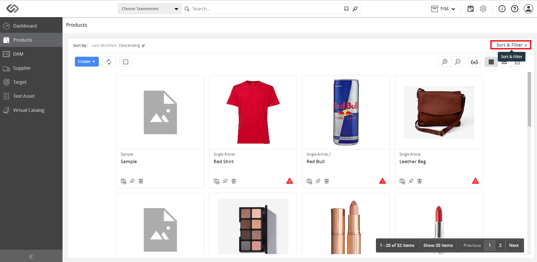This screenshot has height=262, width=537.
Task: Delete the Red Shirt product
Action: click(x=234, y=181)
